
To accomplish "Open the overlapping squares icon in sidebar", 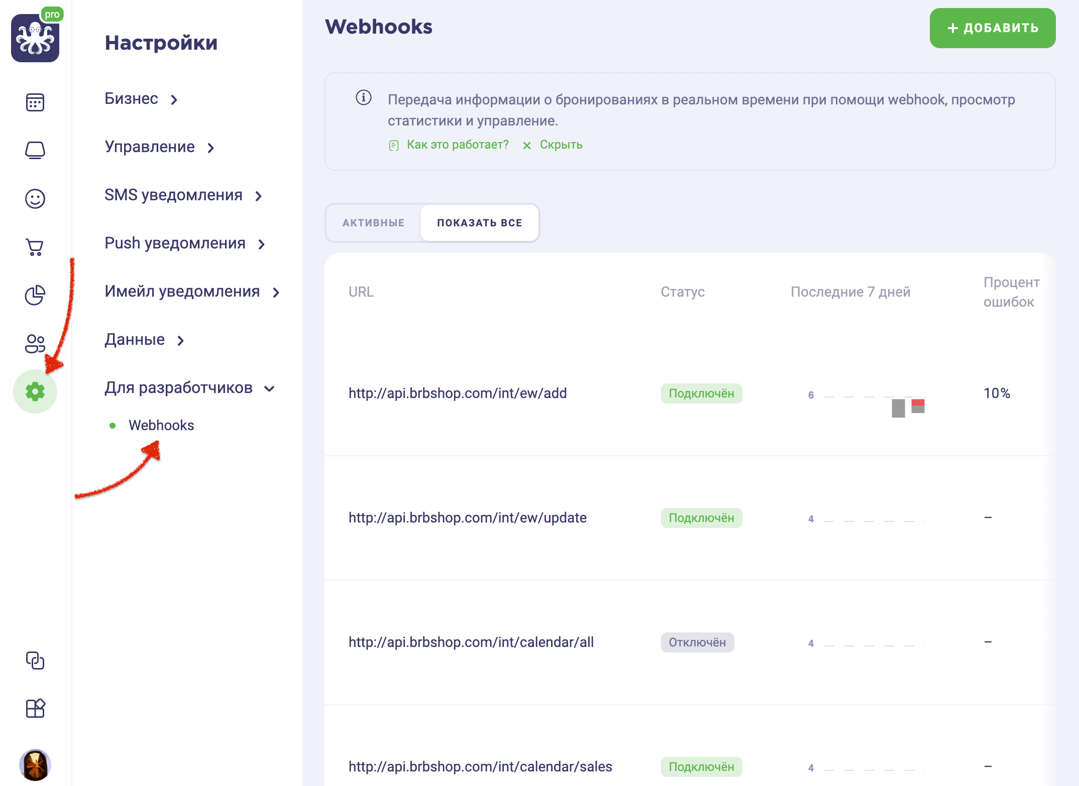I will click(35, 661).
